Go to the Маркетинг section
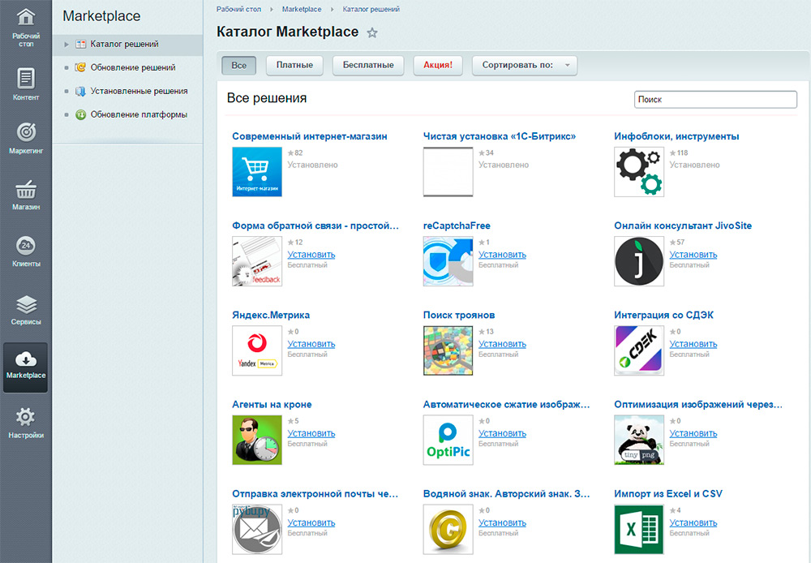Image resolution: width=811 pixels, height=563 pixels. pyautogui.click(x=26, y=138)
